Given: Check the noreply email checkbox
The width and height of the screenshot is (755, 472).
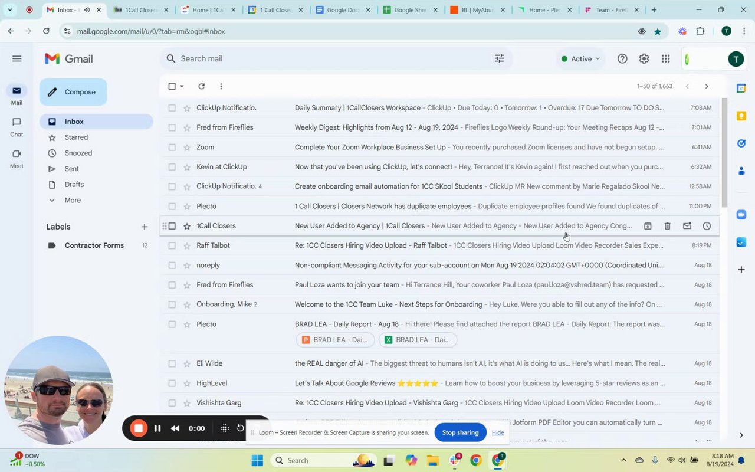Looking at the screenshot, I should click(172, 265).
